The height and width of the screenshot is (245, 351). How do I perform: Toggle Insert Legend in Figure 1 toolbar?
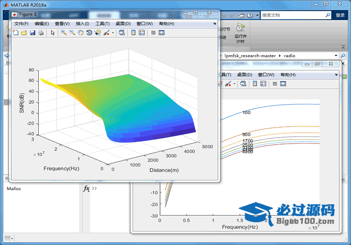pyautogui.click(x=142, y=33)
